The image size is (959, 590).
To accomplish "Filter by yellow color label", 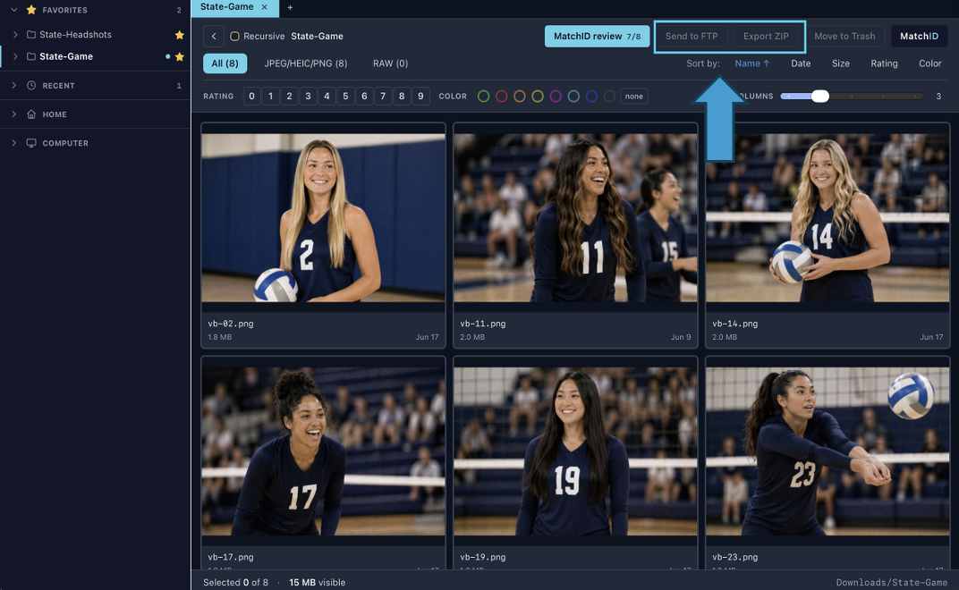I will 538,96.
